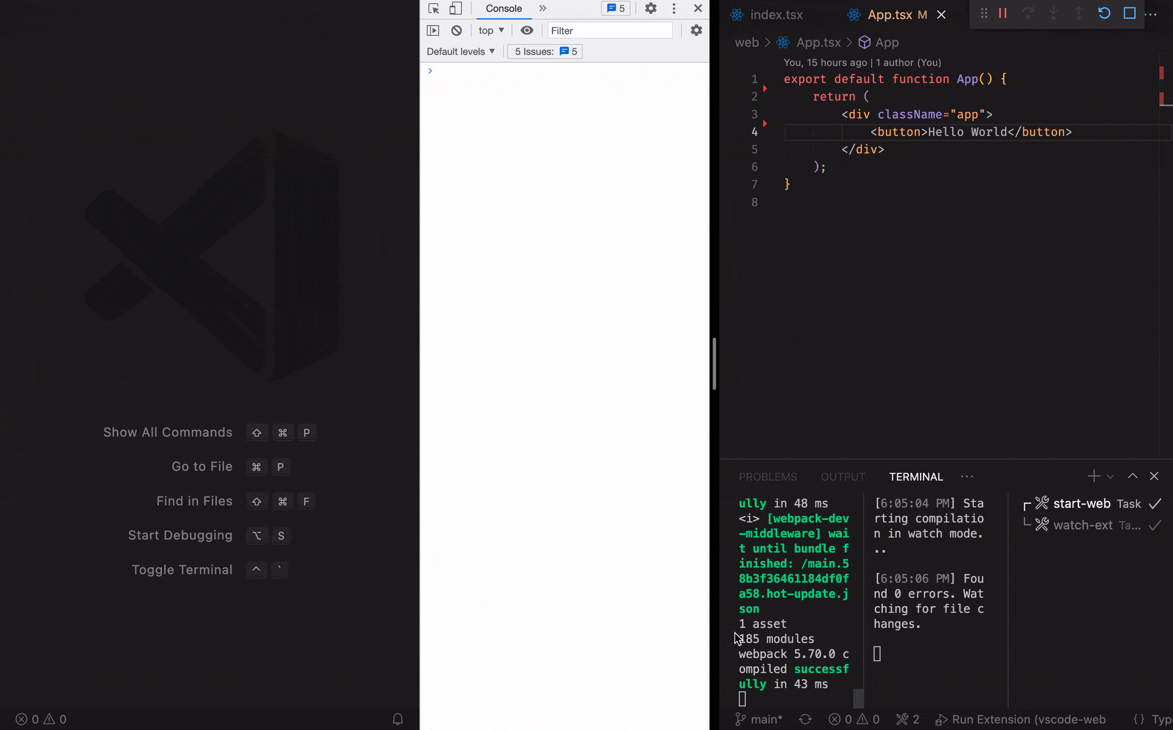Click the step-over debug icon
Viewport: 1173px width, 730px height.
(1027, 13)
